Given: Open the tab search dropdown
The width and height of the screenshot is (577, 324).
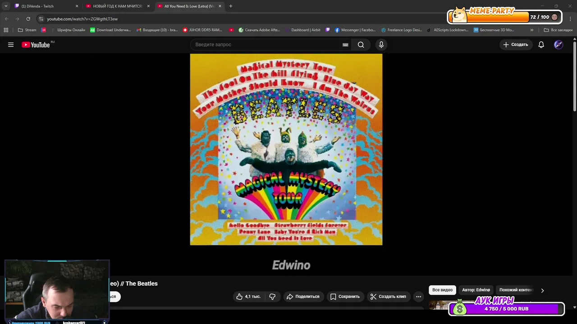Looking at the screenshot, I should (x=6, y=6).
